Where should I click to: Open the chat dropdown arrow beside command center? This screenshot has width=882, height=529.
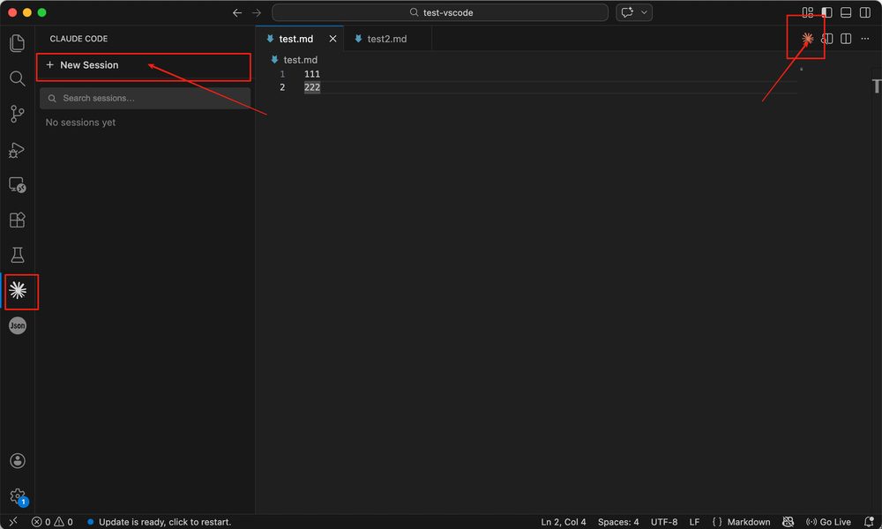click(x=644, y=12)
